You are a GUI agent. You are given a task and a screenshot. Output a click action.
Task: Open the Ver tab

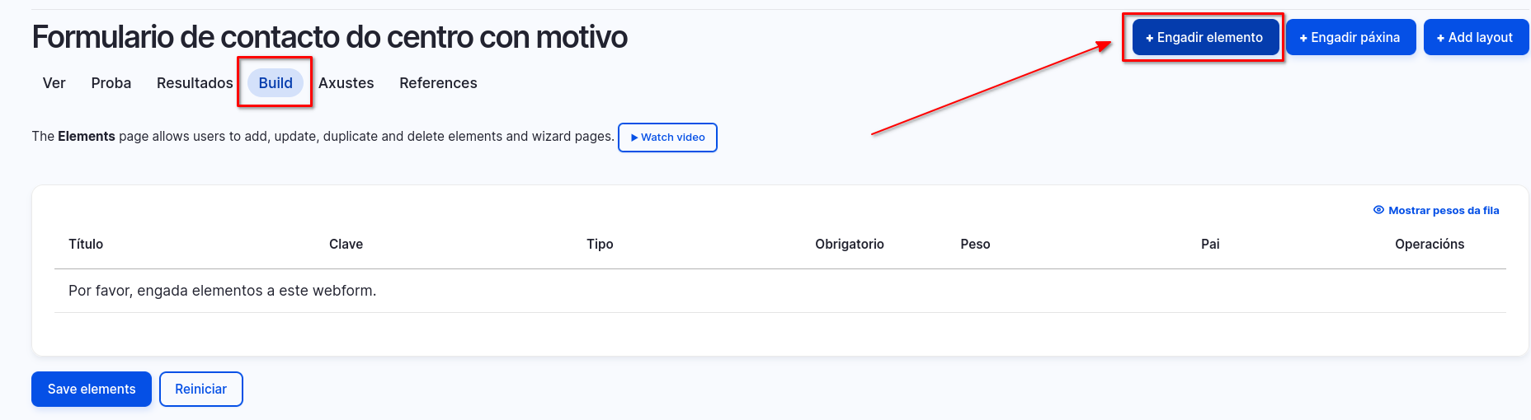coord(54,83)
